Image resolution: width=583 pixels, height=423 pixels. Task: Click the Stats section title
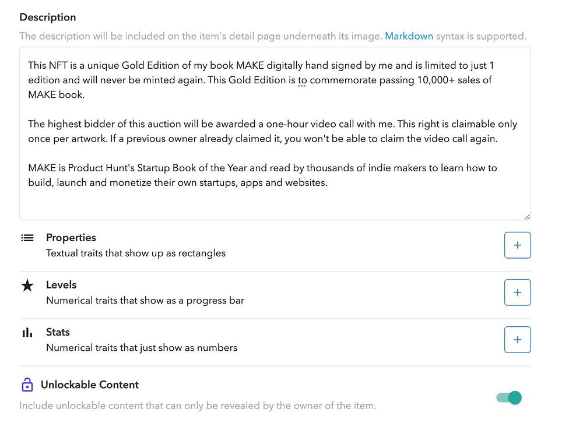[x=58, y=332]
